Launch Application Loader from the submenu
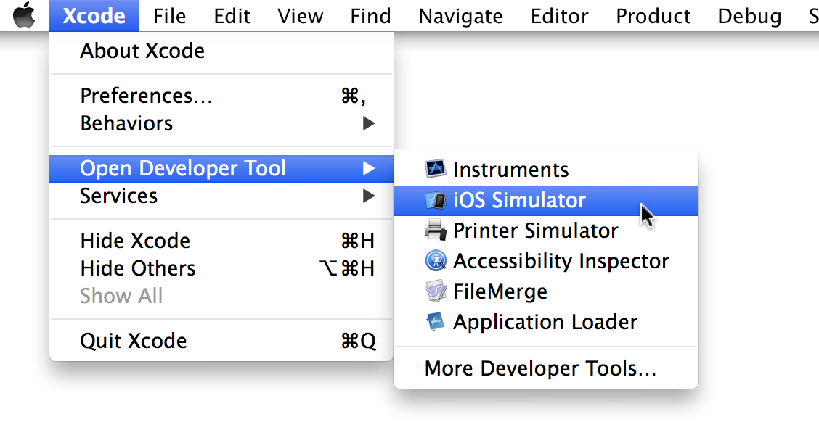Viewport: 819px width, 435px height. 546,322
